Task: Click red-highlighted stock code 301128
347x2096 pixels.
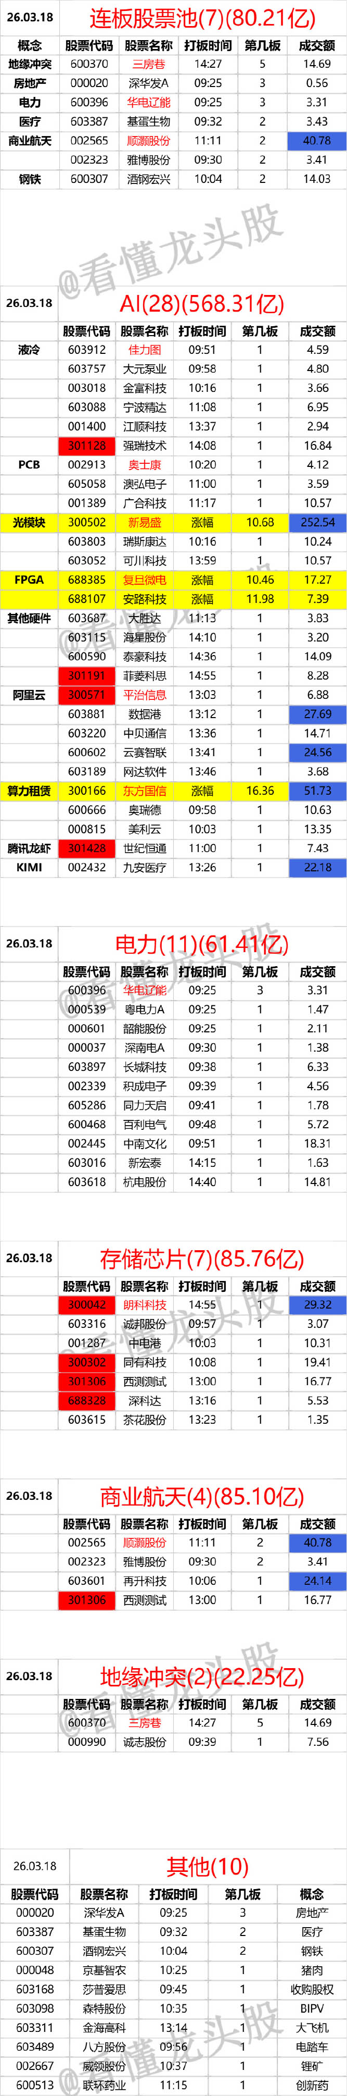Action: pos(87,446)
